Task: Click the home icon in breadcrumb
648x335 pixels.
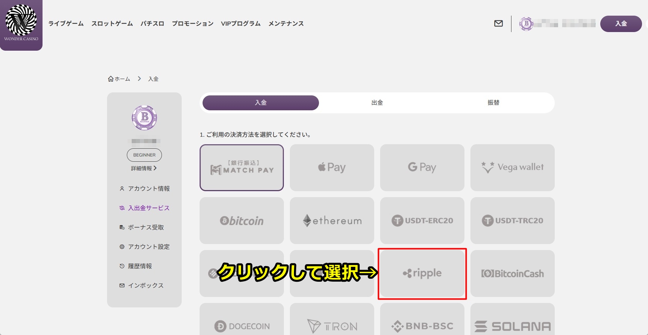Action: (x=111, y=79)
